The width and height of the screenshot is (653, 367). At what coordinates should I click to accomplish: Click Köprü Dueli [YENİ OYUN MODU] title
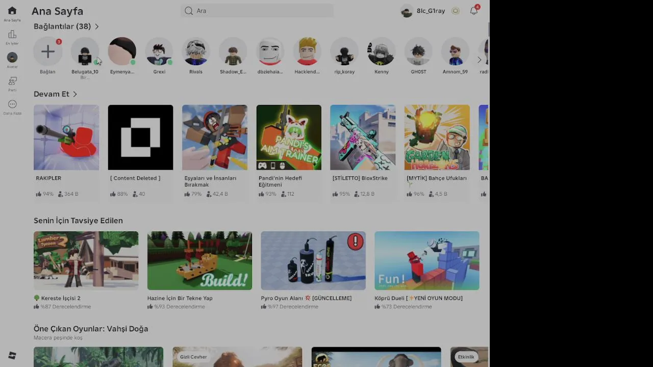[418, 298]
